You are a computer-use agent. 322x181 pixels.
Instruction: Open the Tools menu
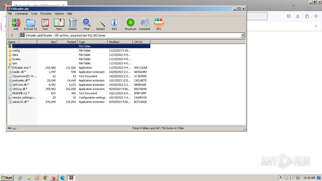pyautogui.click(x=34, y=14)
